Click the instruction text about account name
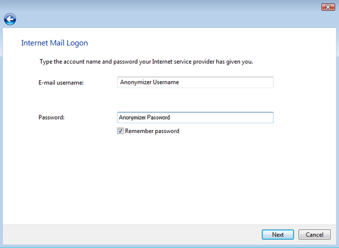This screenshot has height=248, width=339. (x=146, y=62)
